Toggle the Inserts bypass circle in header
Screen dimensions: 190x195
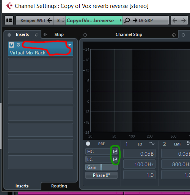click(x=9, y=35)
